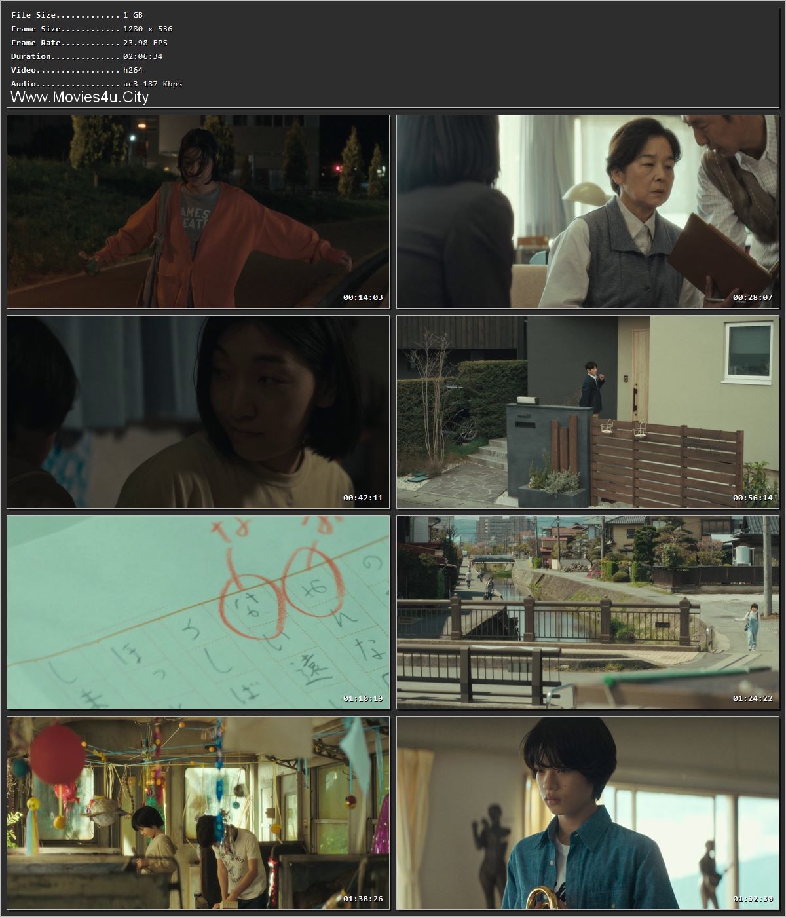Click the Video h264 metadata line
Viewport: 786px width, 917px height.
click(72, 69)
